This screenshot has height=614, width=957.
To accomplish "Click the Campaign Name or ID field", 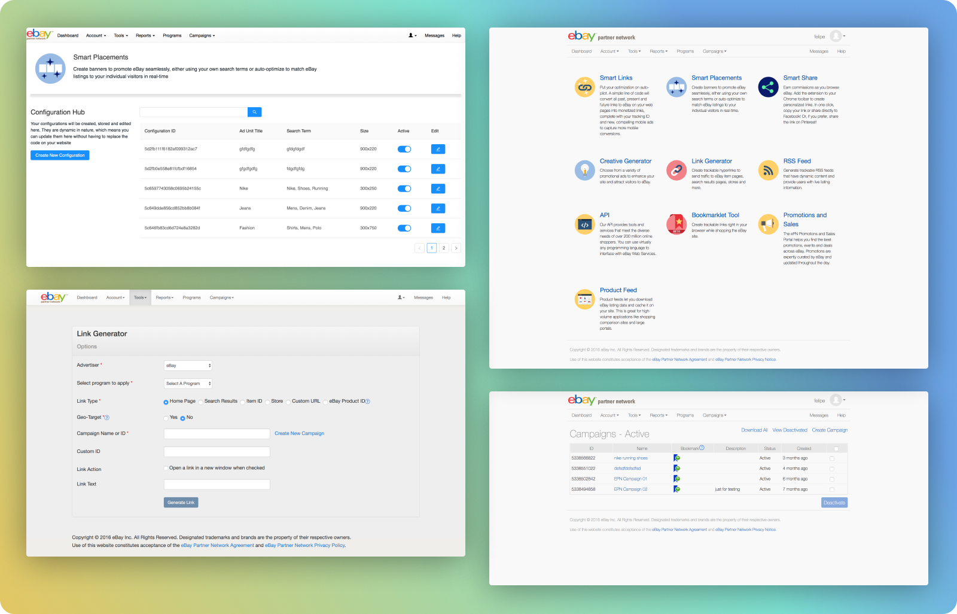I will pyautogui.click(x=217, y=434).
